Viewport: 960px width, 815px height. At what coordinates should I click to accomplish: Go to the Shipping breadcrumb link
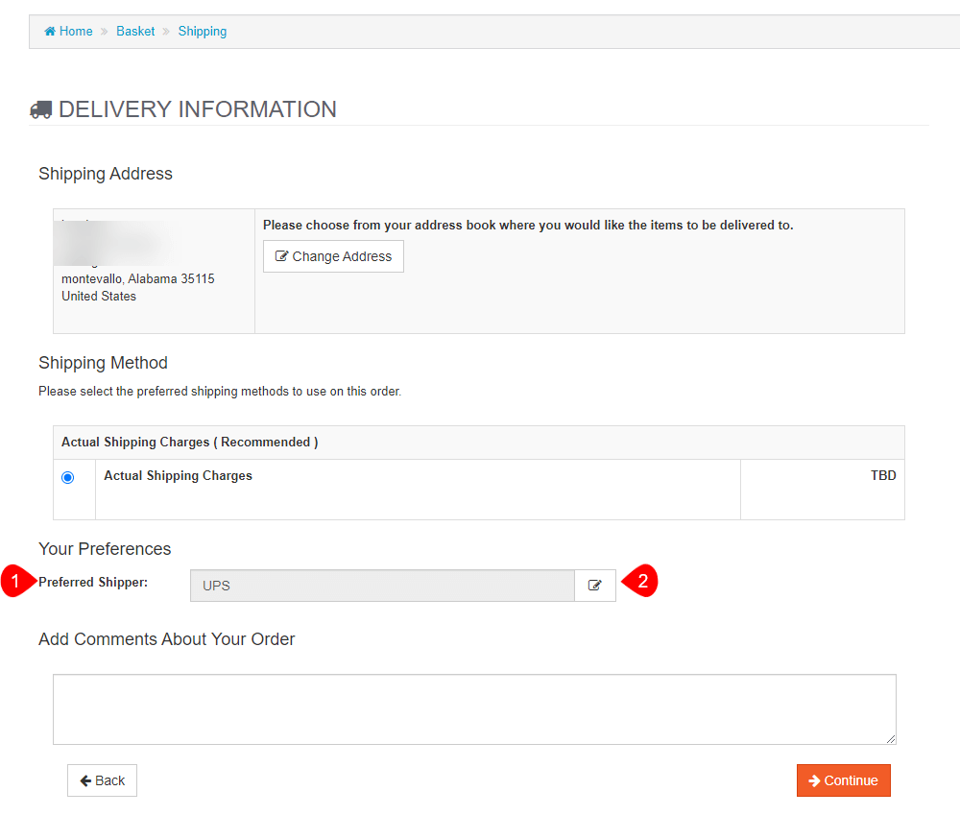pyautogui.click(x=203, y=32)
